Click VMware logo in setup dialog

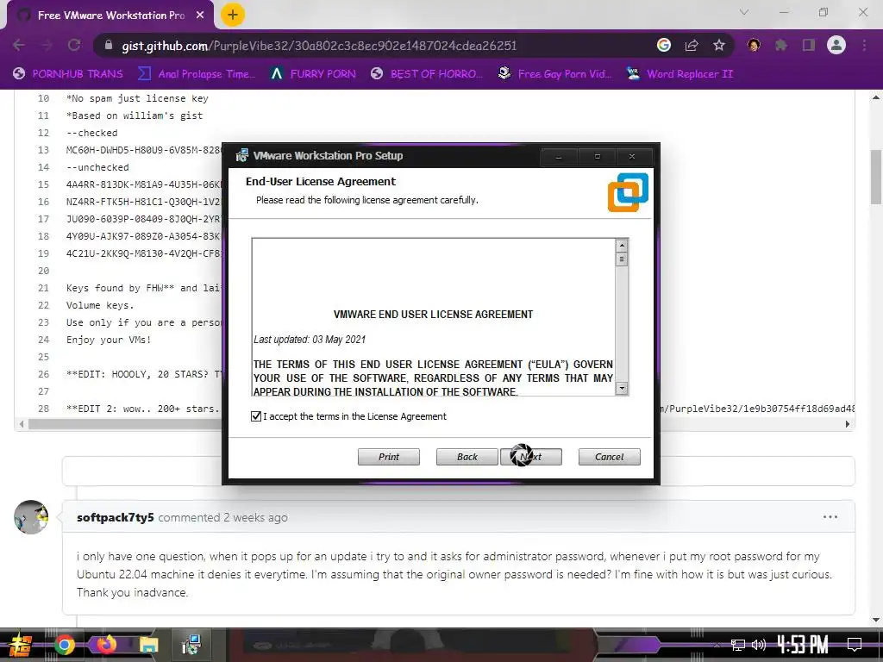point(628,192)
